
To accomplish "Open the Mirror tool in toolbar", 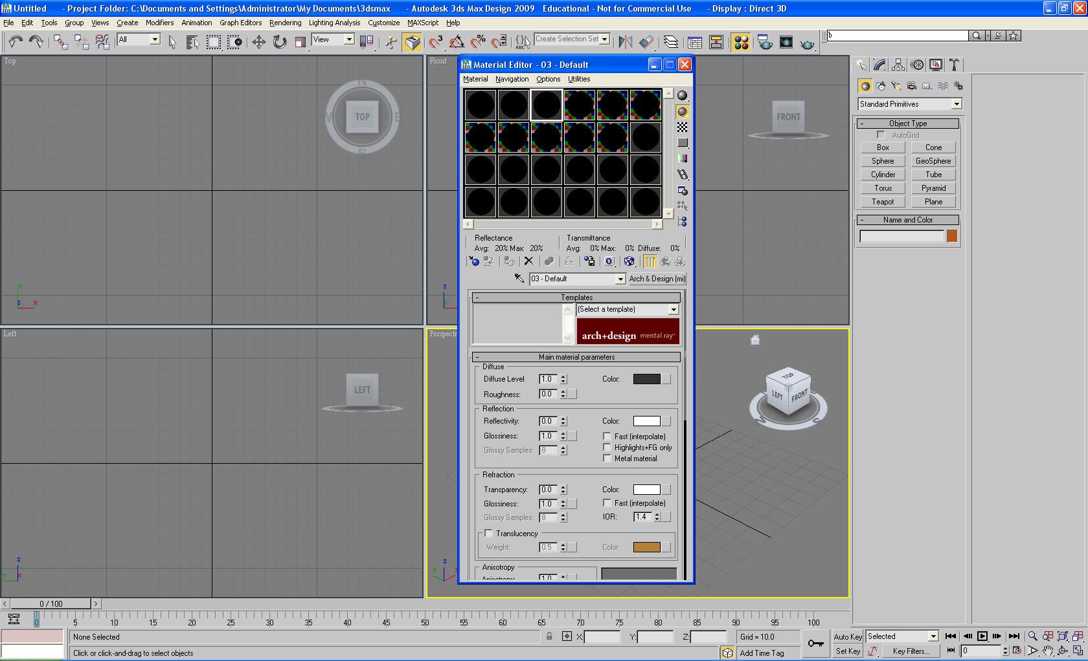I will click(625, 43).
